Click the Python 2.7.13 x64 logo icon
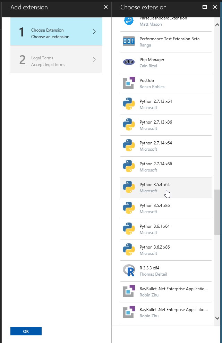The image size is (222, 343). (129, 103)
